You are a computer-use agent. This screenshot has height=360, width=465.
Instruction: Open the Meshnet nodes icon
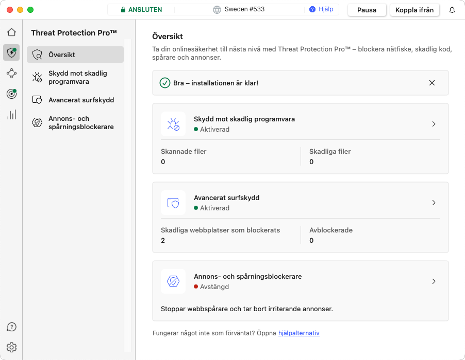click(x=11, y=73)
